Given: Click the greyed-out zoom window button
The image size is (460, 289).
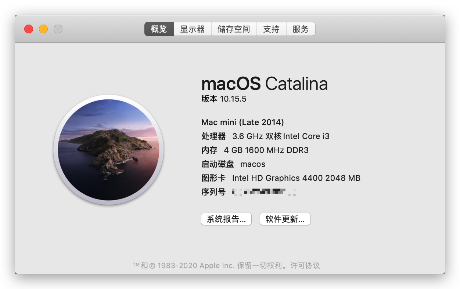Looking at the screenshot, I should [58, 29].
